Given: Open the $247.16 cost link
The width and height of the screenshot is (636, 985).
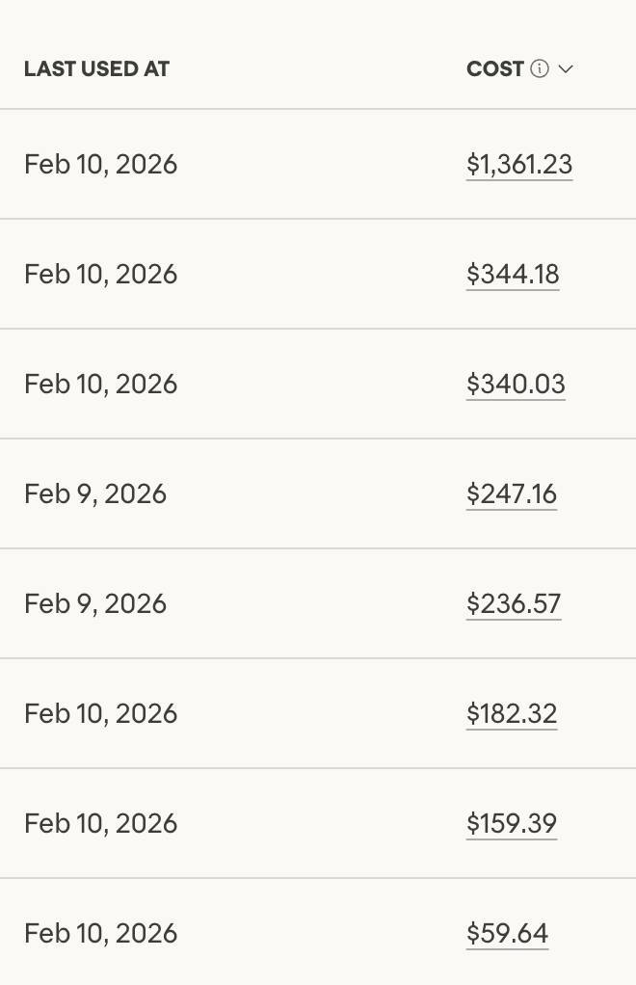Looking at the screenshot, I should 512,494.
